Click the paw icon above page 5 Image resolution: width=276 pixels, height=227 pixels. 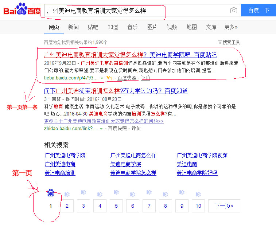[x=116, y=192]
